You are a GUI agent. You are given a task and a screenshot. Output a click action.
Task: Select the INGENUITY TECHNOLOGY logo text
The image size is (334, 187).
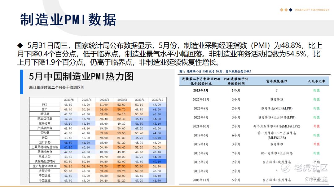(x=312, y=10)
